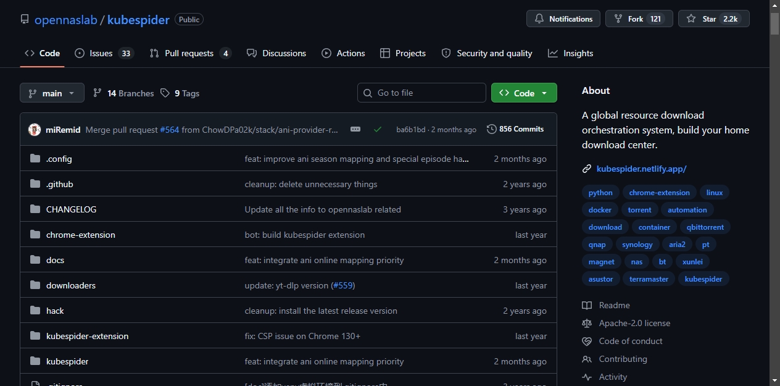View the 856 Commits history
The height and width of the screenshot is (386, 780).
[516, 129]
